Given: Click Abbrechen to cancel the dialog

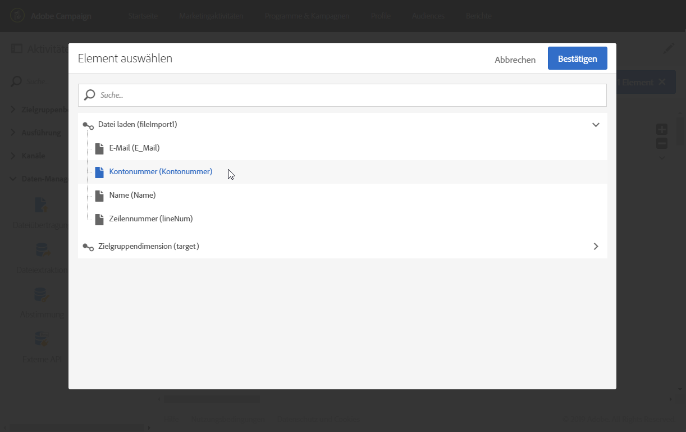Looking at the screenshot, I should click(515, 60).
